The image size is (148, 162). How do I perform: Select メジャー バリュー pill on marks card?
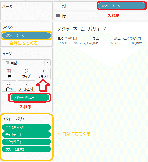coord(30,97)
